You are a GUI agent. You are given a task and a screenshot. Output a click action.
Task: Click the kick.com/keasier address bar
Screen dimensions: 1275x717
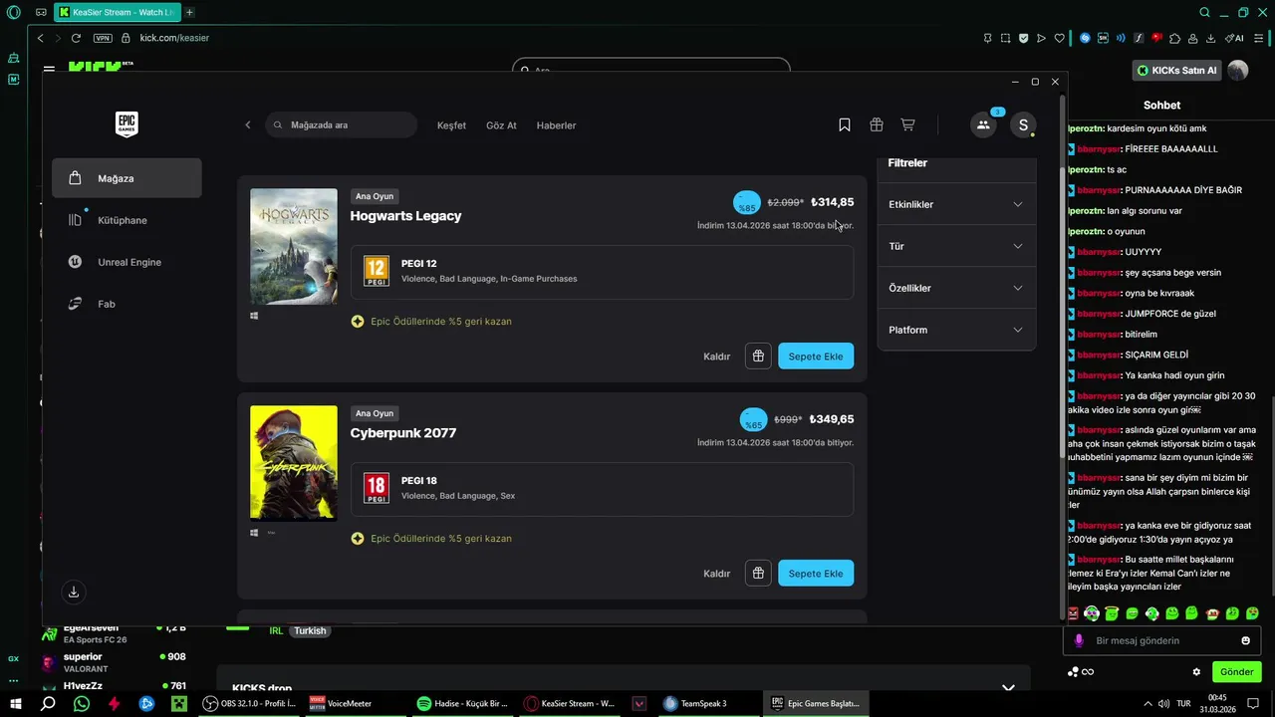point(174,38)
